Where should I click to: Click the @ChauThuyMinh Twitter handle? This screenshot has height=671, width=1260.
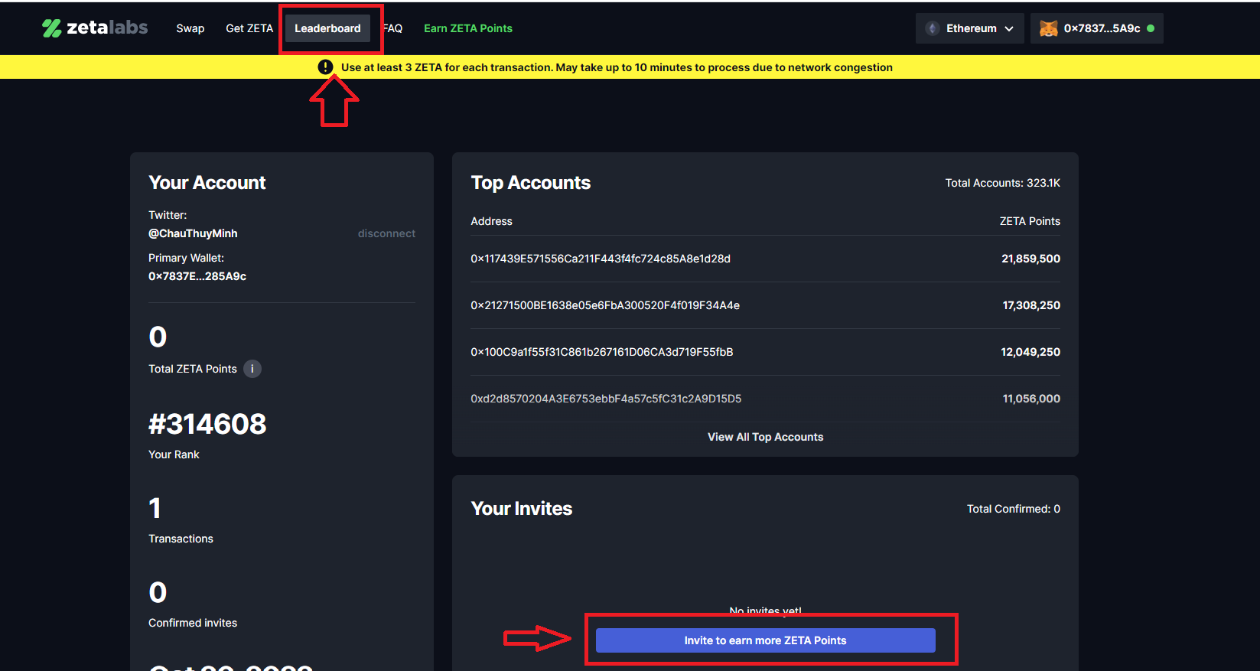pos(193,233)
